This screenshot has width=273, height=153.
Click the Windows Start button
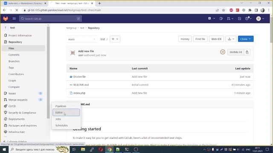click(x=4, y=149)
